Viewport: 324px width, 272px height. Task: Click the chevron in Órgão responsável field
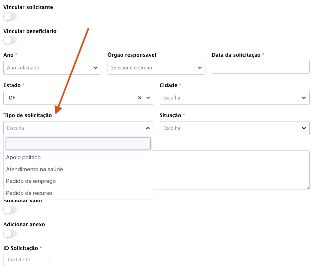pyautogui.click(x=200, y=68)
